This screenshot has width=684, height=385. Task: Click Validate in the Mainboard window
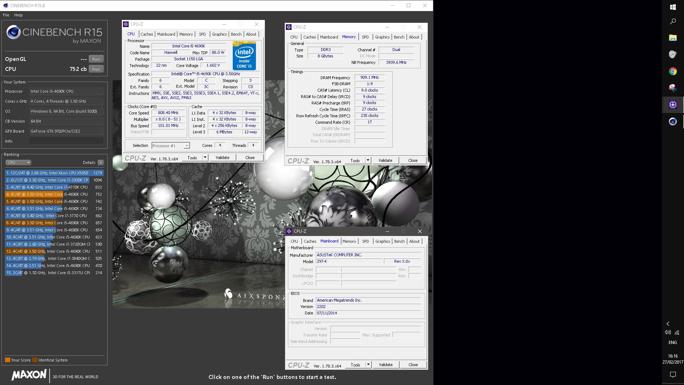(386, 365)
